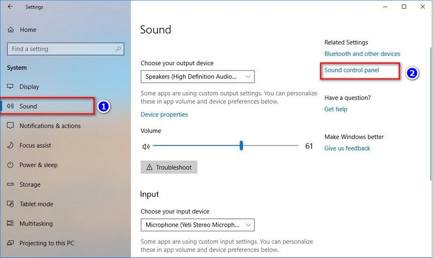Open the output device dropdown
433x258 pixels.
(197, 77)
